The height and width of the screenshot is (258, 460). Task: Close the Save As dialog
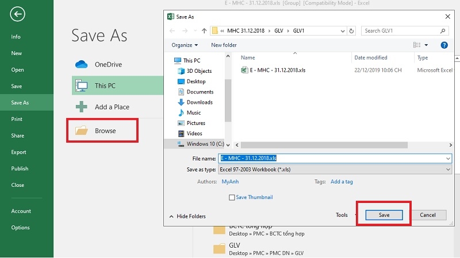[447, 17]
